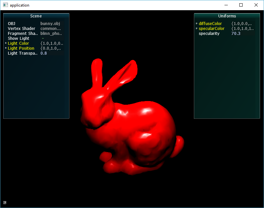Click the Vertex Shader common value
Image resolution: width=264 pixels, height=208 pixels.
pos(50,28)
